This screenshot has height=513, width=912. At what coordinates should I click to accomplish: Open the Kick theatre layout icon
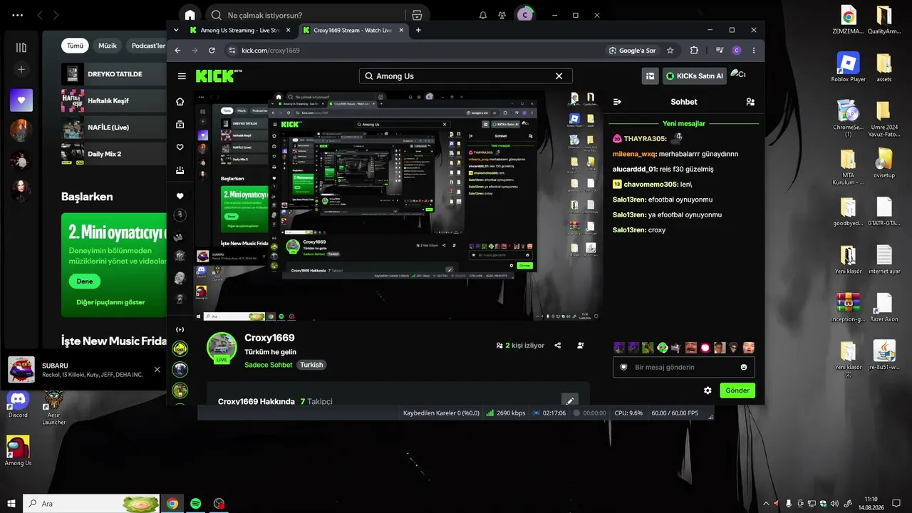(x=650, y=76)
